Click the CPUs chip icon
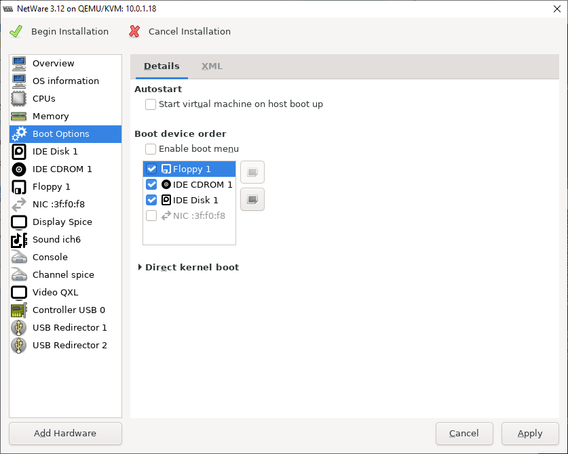Screen dimensions: 568x454 click(x=19, y=99)
